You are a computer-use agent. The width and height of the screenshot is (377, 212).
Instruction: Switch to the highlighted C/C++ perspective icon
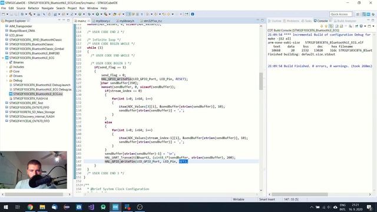364,14
